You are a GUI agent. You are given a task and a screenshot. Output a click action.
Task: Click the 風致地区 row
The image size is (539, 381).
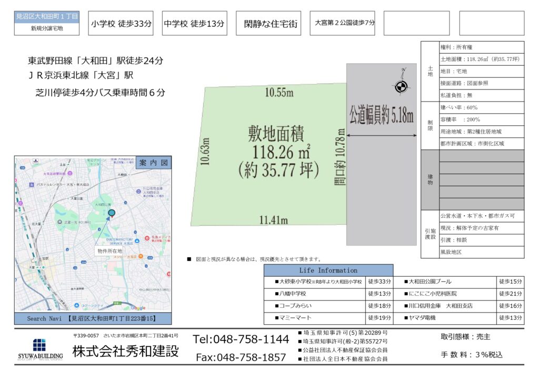pyautogui.click(x=482, y=252)
